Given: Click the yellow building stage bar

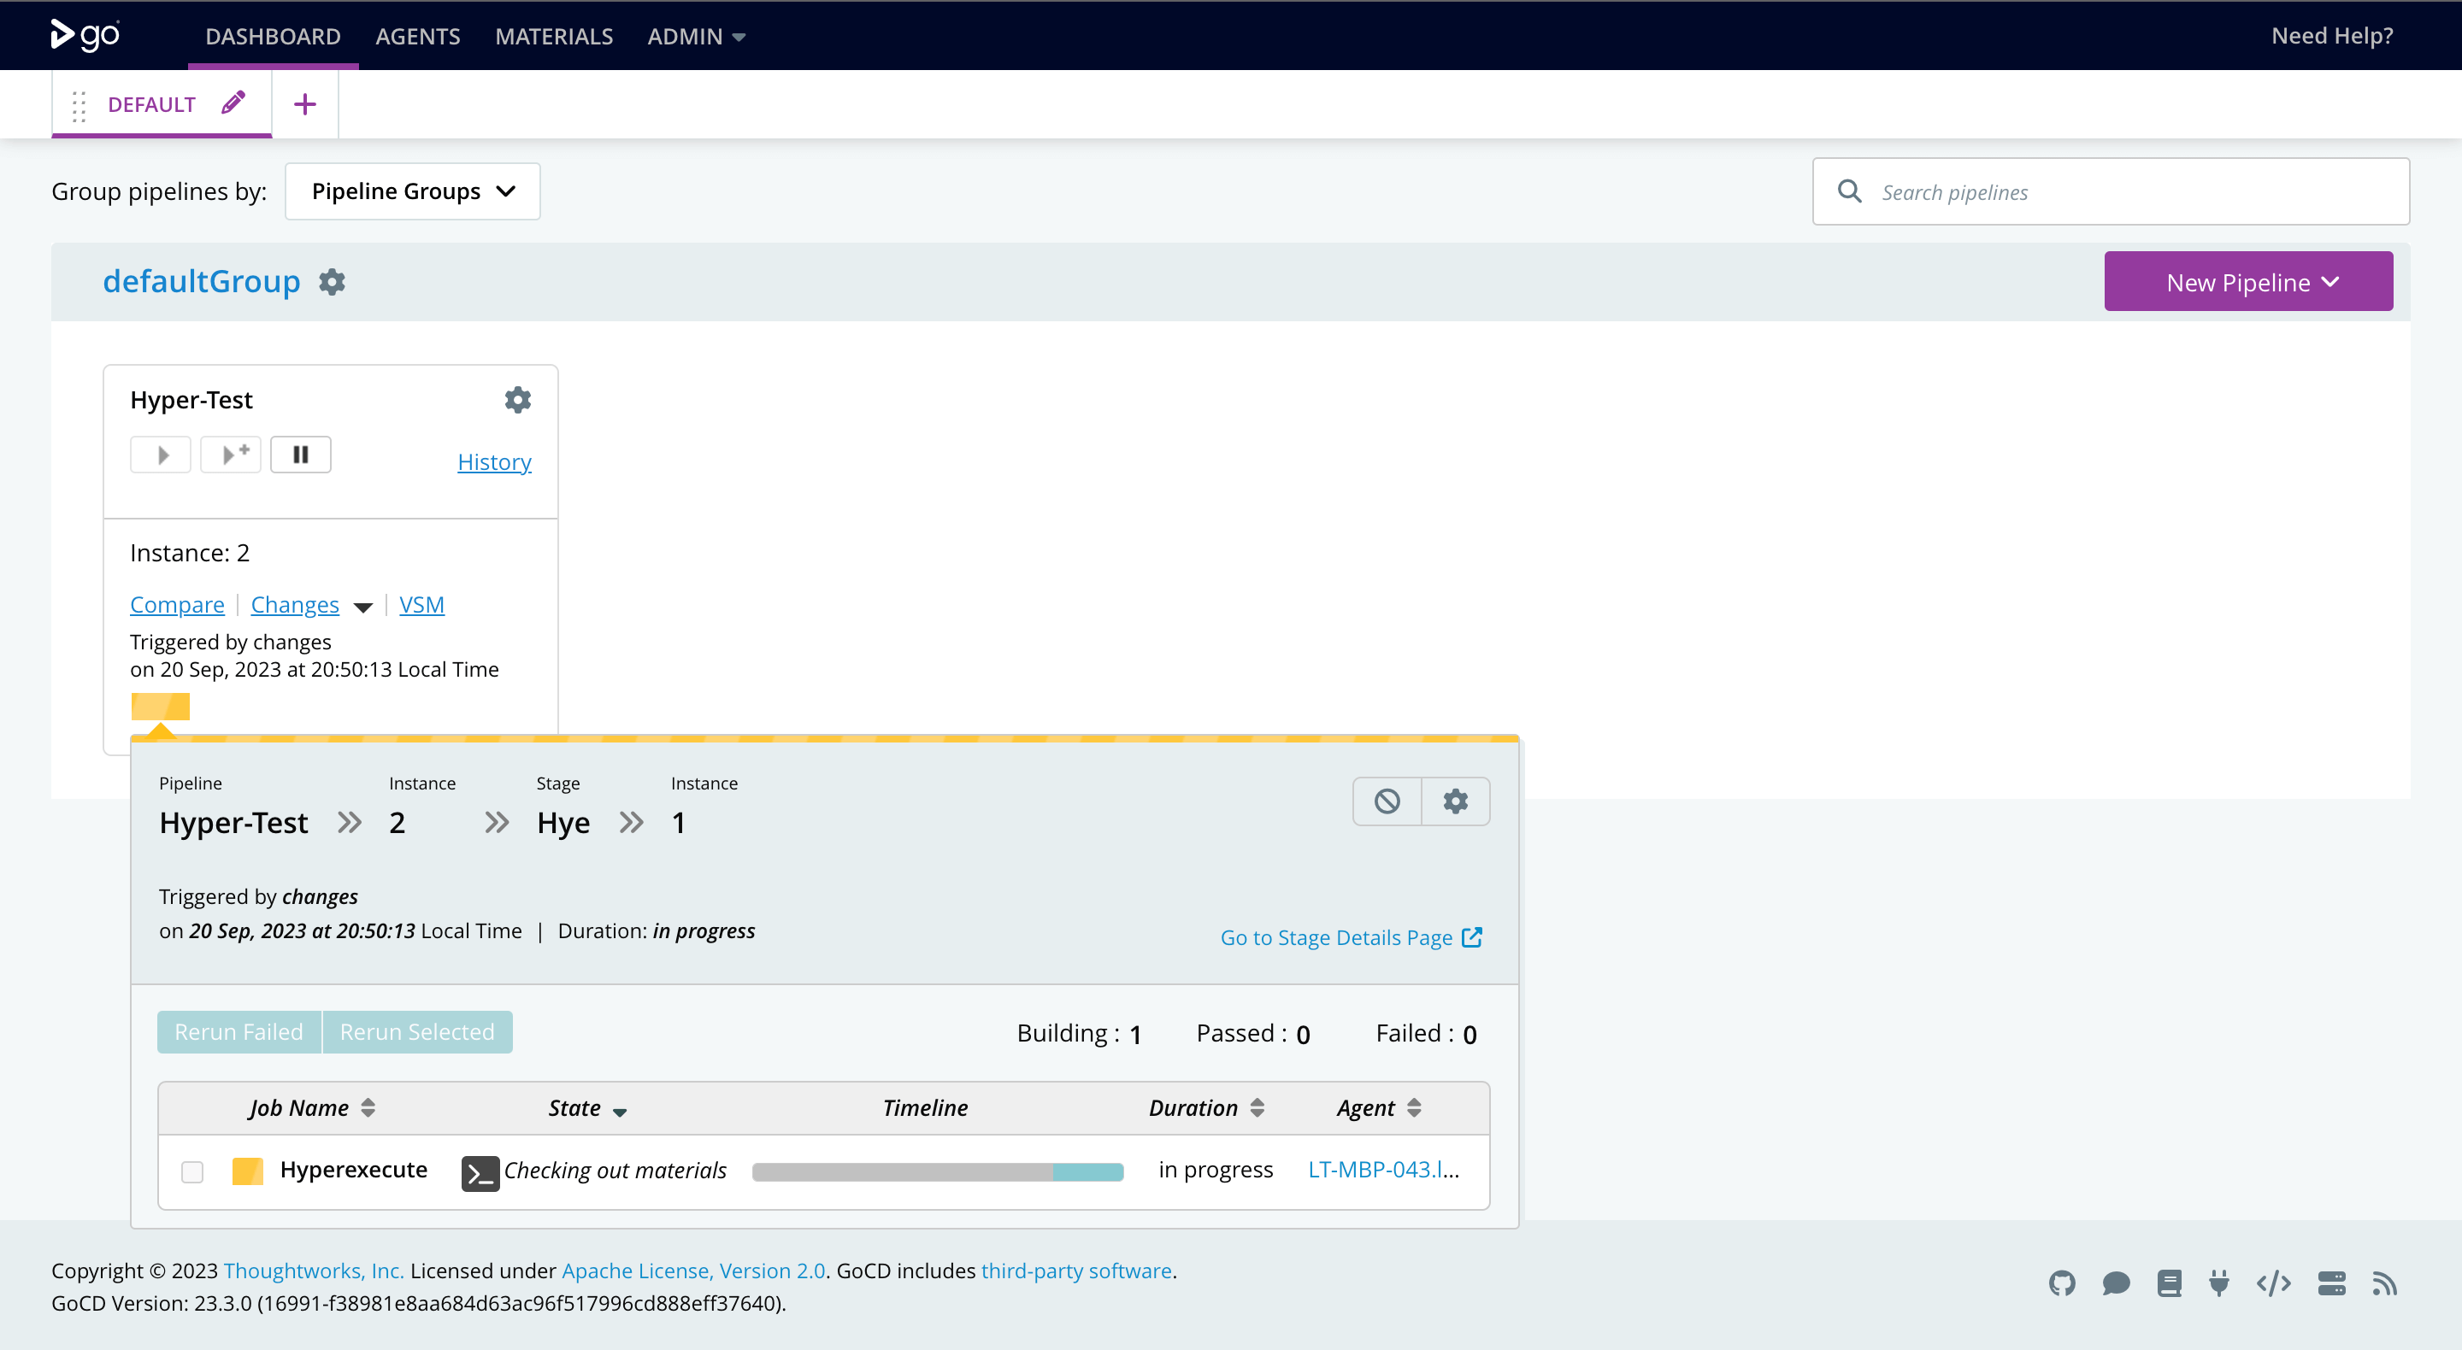Looking at the screenshot, I should (x=160, y=707).
